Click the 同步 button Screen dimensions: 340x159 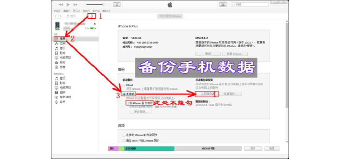(253, 149)
